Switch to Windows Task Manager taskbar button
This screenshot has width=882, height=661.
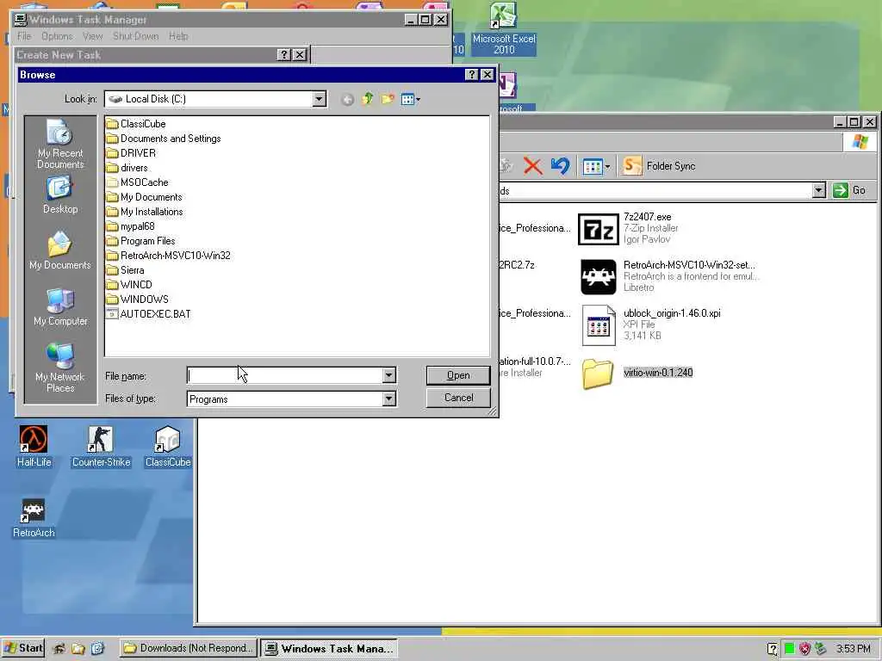coord(329,648)
